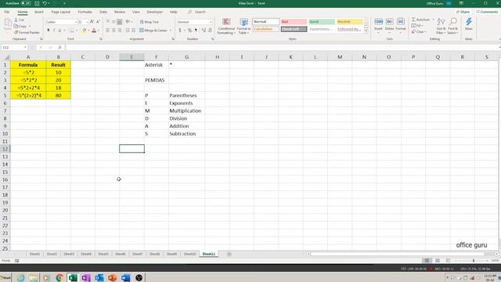Open Conditional Formatting menu

tap(226, 26)
